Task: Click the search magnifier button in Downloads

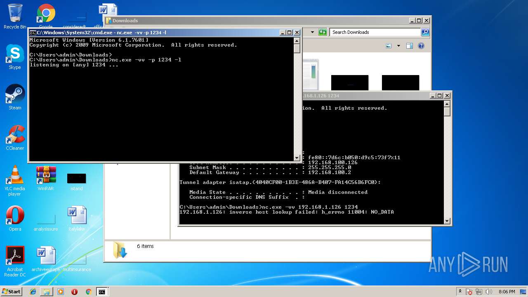Action: click(x=425, y=32)
